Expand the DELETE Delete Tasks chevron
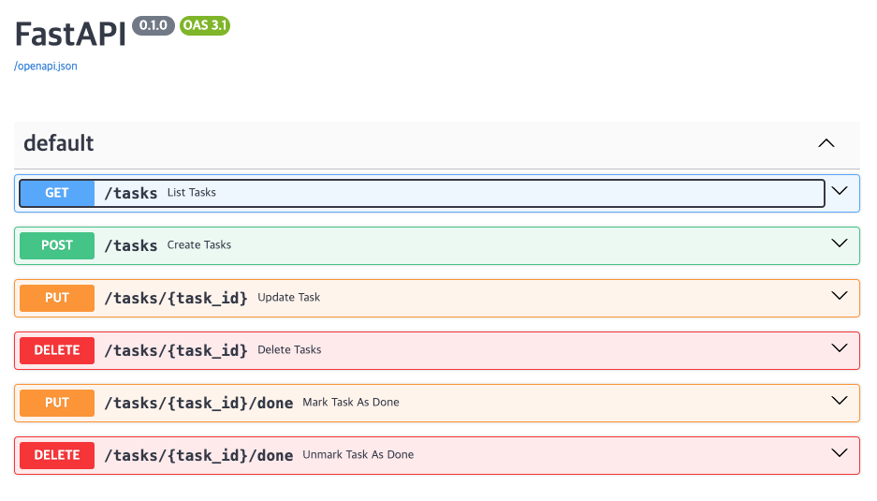This screenshot has width=877, height=501. click(840, 348)
